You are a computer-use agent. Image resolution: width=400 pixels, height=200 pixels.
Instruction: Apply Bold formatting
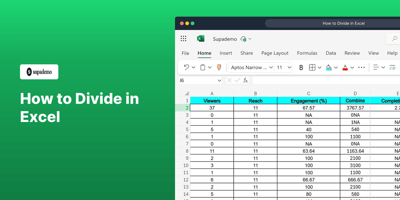[x=301, y=67]
